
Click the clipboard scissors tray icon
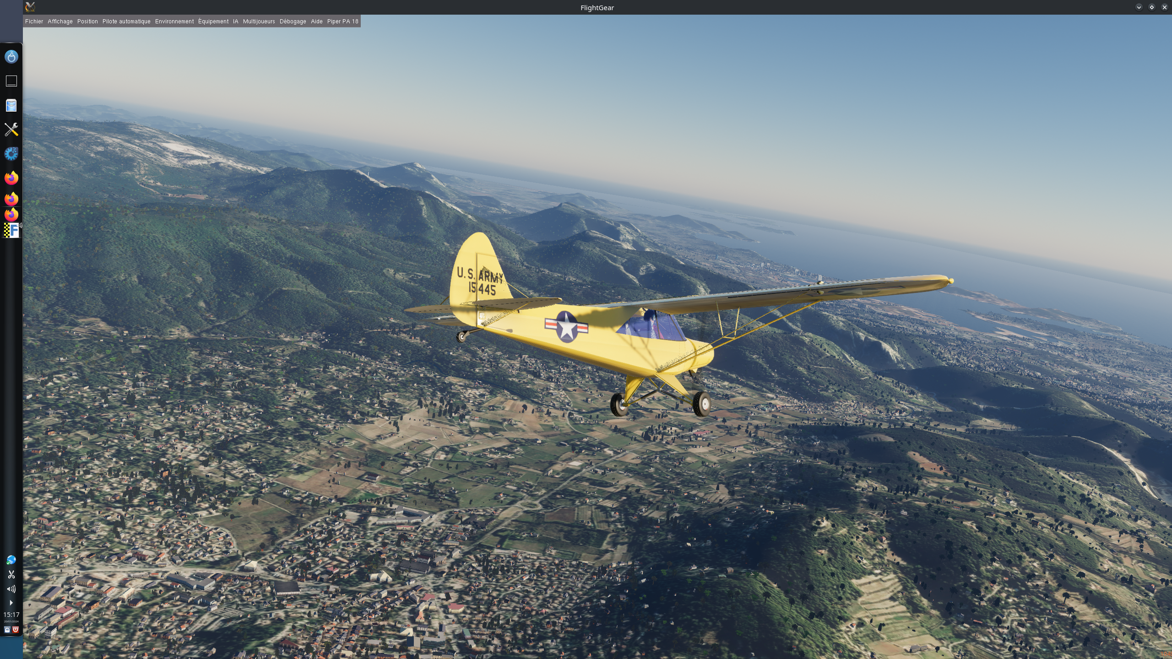pos(11,574)
